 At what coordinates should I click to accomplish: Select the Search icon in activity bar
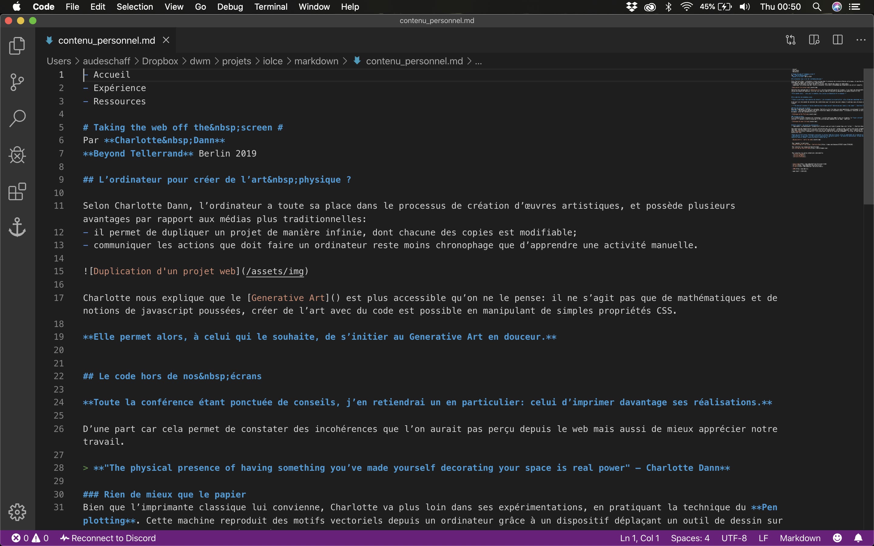pyautogui.click(x=17, y=118)
